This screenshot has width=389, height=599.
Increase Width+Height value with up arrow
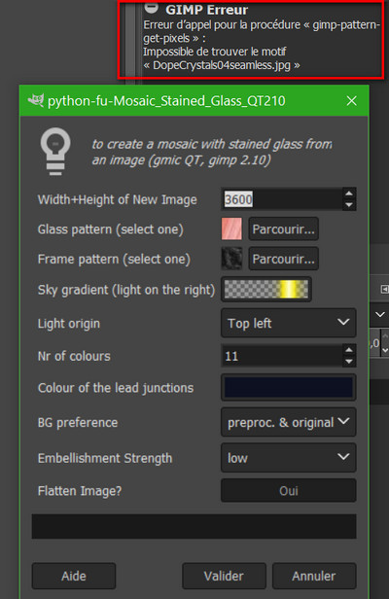[348, 194]
